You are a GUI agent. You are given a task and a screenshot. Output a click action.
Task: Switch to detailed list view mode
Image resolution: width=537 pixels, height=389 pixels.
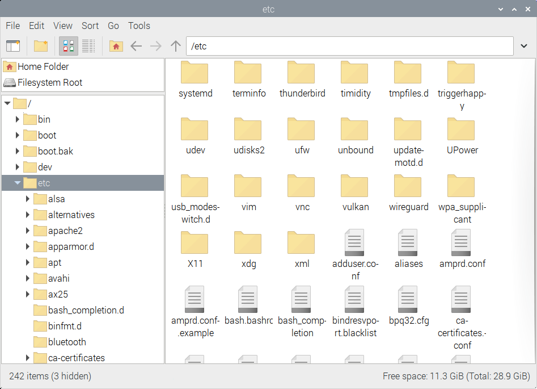pos(88,46)
